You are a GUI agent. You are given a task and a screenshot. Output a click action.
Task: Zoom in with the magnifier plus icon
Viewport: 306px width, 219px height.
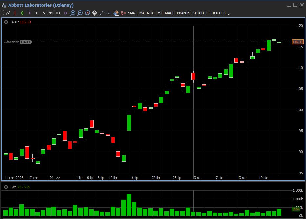pos(73,13)
